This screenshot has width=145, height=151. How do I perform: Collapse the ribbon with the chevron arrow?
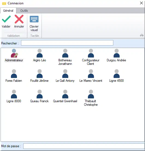point(142,35)
